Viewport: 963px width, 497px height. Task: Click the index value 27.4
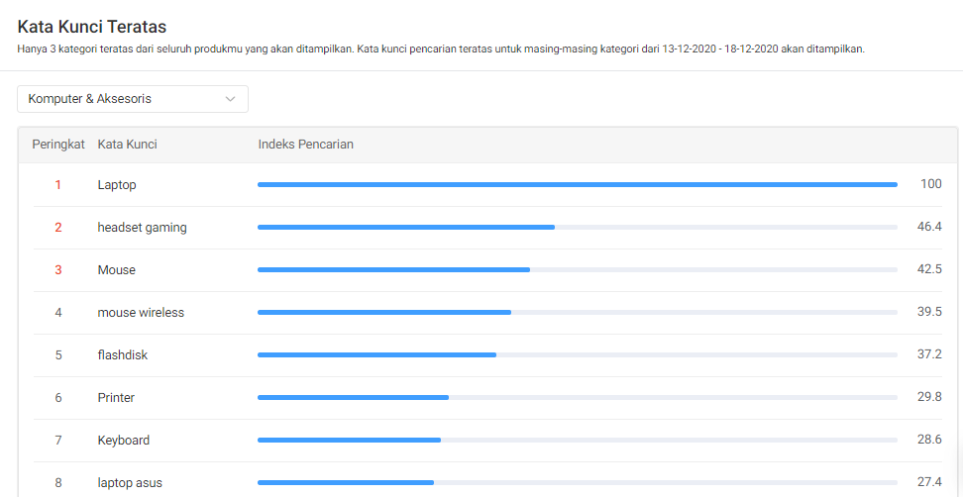pyautogui.click(x=929, y=482)
